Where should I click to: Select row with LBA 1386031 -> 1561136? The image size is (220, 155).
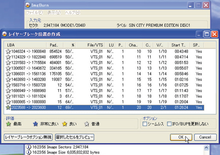(105, 74)
